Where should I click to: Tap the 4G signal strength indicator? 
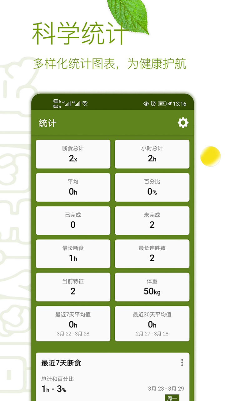pyautogui.click(x=68, y=103)
